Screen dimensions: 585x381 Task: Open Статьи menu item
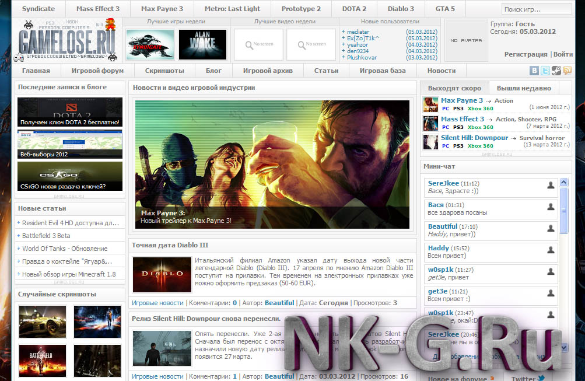click(326, 71)
